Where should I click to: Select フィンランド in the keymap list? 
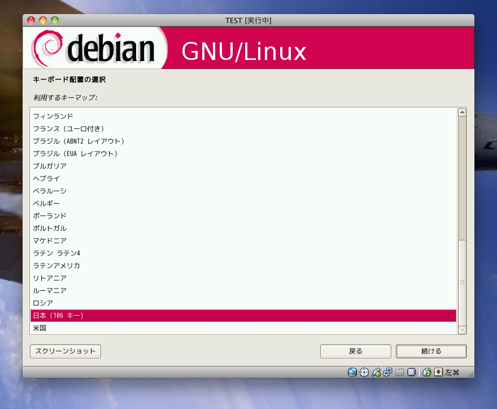tap(243, 116)
